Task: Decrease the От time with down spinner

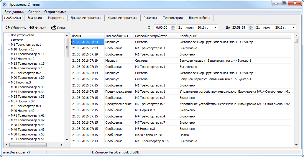Action: click(173, 29)
